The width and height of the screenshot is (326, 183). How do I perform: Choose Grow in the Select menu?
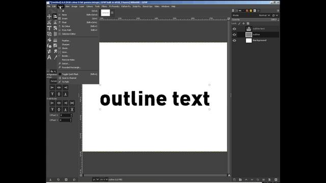[x=78, y=52]
